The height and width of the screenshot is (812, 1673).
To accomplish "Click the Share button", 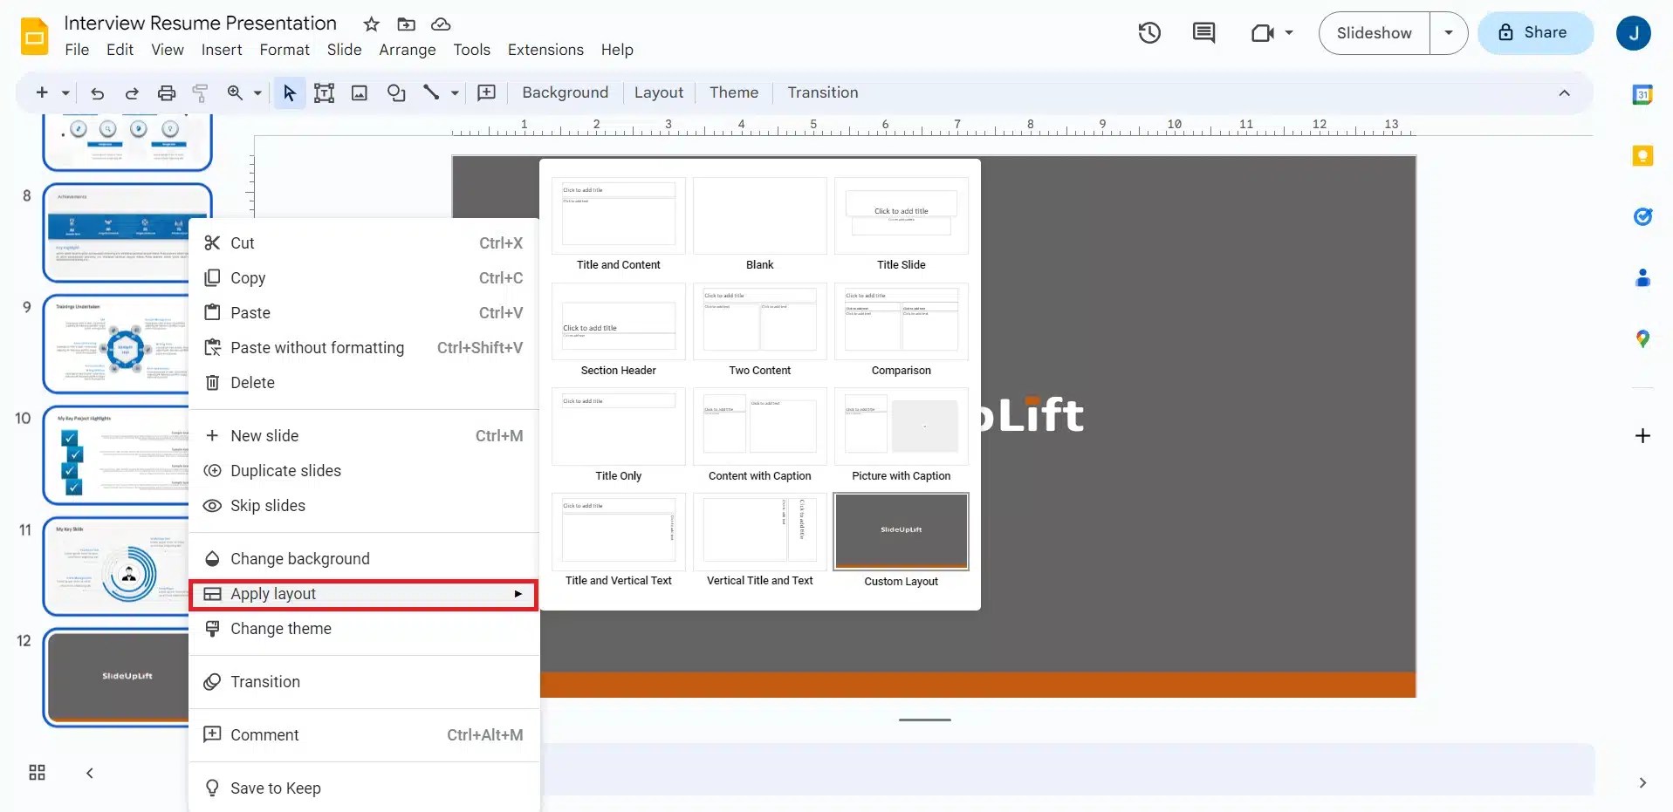I will coord(1535,32).
